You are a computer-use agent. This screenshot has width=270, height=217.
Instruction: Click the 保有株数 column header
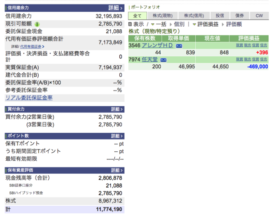click(145, 38)
